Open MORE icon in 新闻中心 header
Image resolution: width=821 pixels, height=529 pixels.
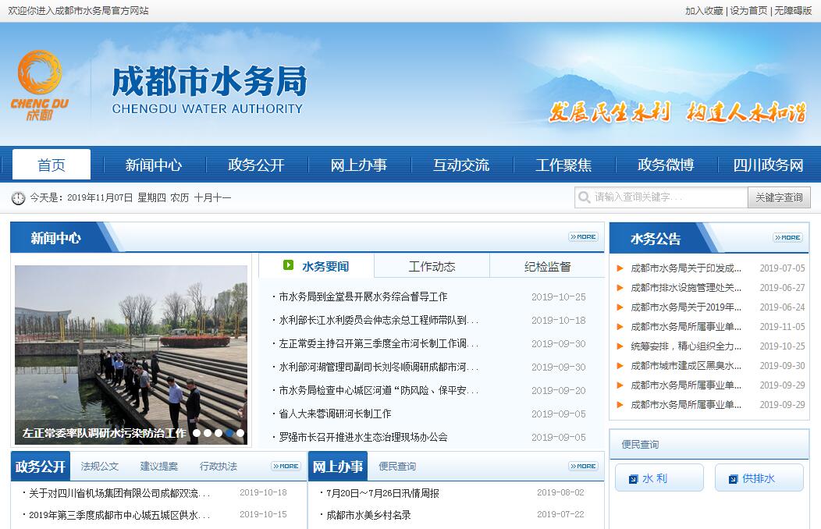click(583, 237)
